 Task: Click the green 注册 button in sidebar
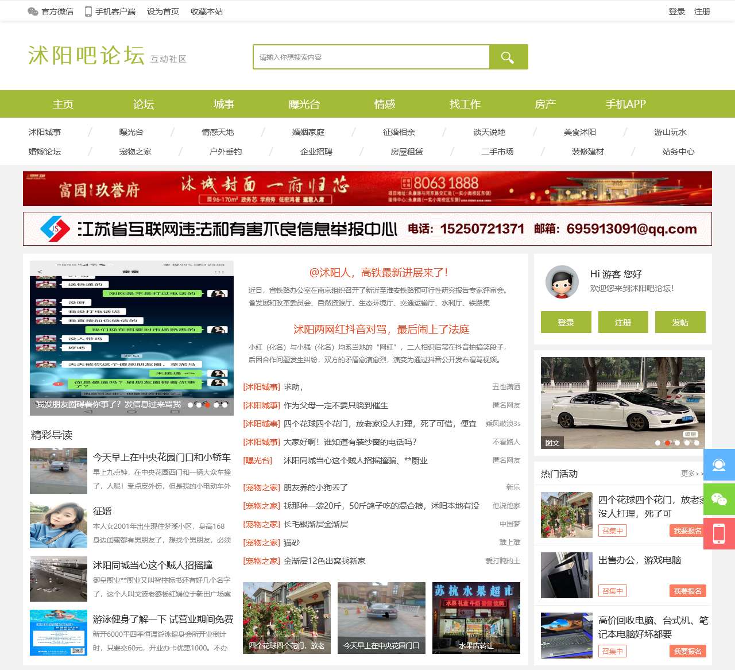tap(623, 322)
